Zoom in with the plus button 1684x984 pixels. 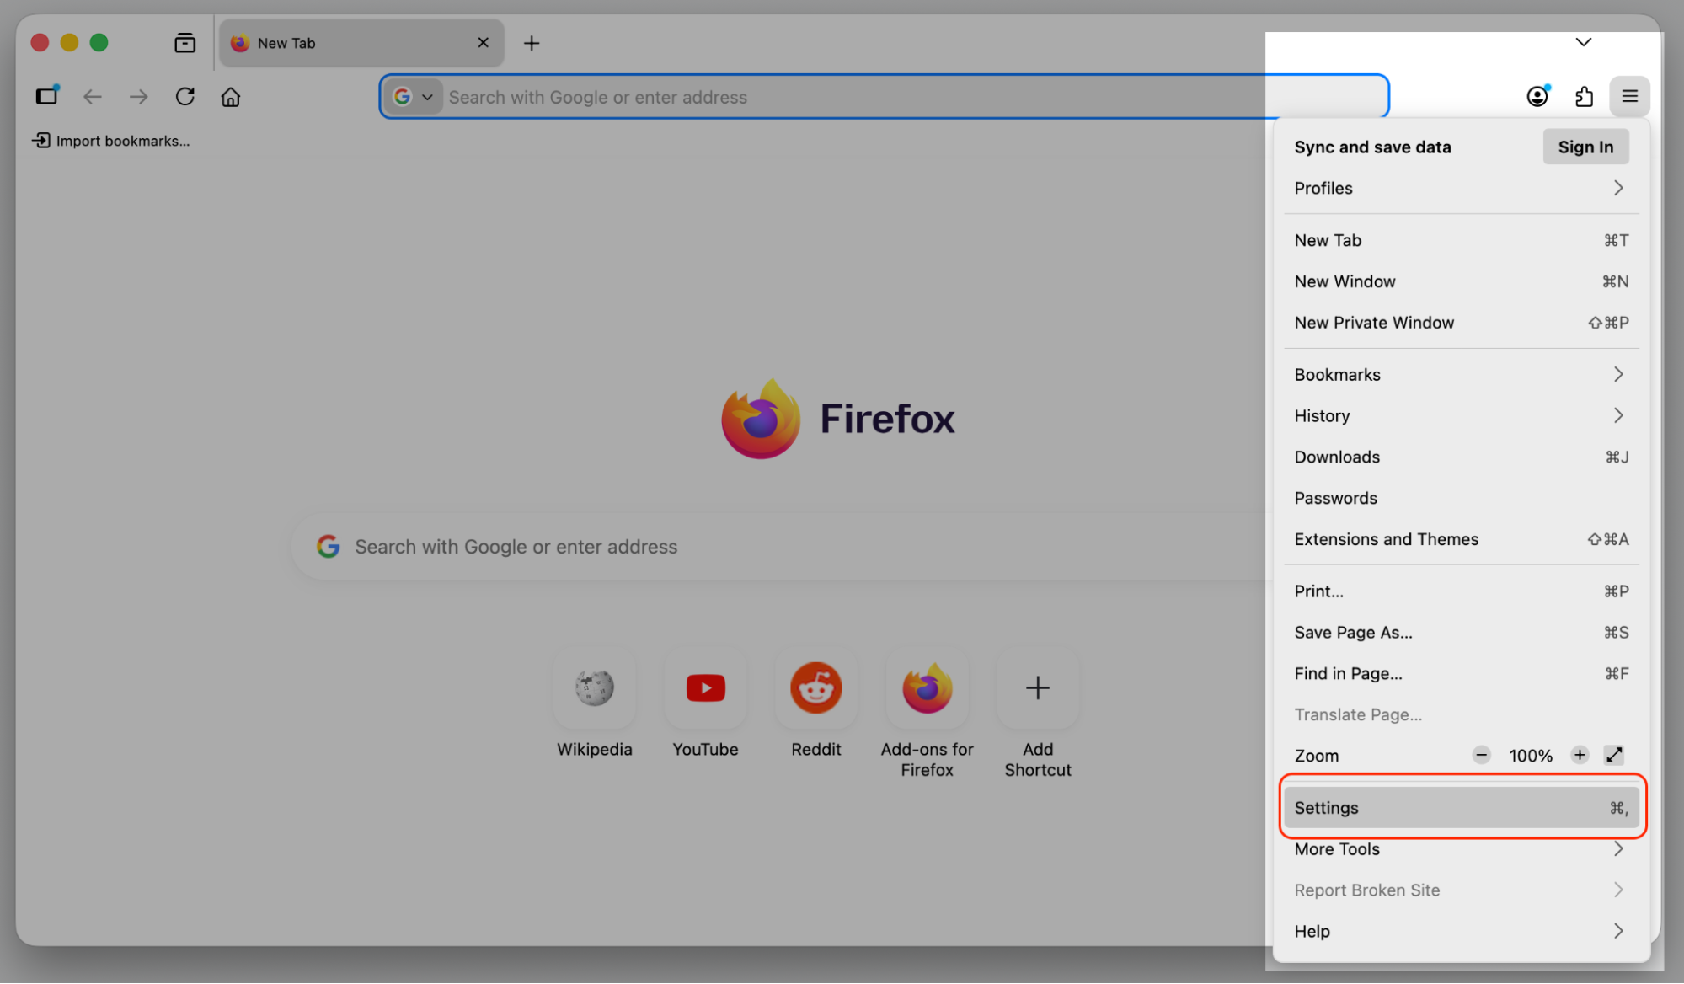(1580, 756)
